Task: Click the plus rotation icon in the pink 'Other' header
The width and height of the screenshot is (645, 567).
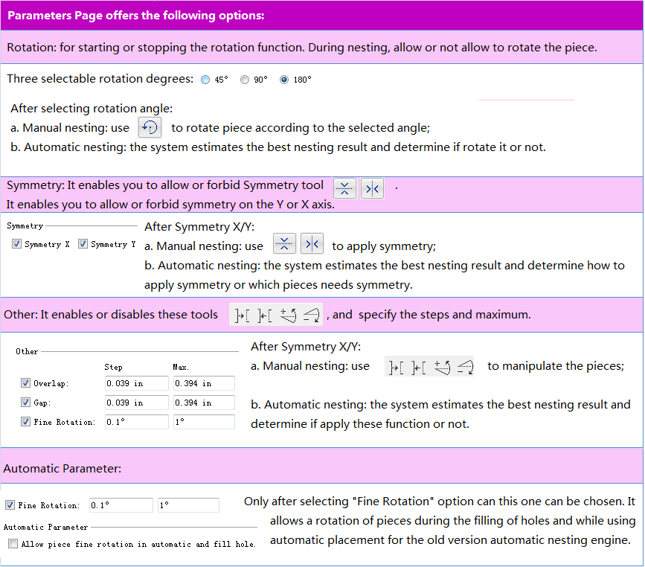Action: pyautogui.click(x=289, y=315)
